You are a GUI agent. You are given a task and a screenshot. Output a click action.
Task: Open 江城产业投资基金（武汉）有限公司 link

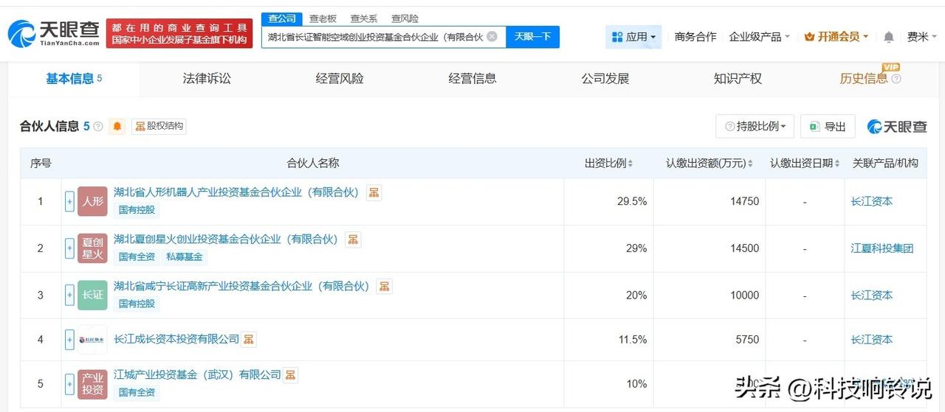coord(197,375)
